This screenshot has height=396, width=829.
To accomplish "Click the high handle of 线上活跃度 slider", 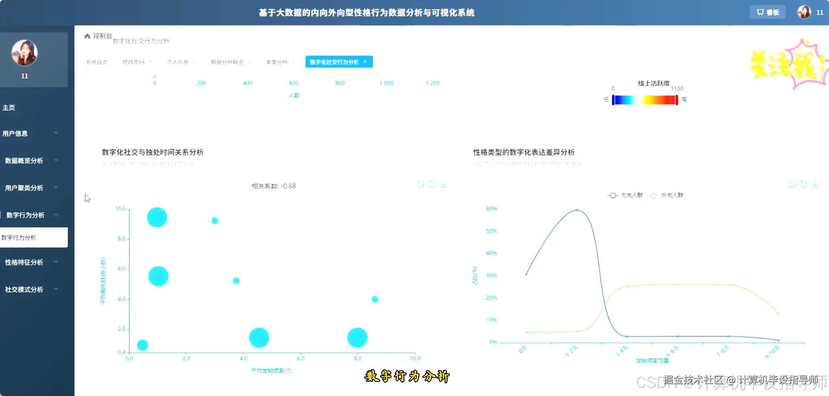I will coord(677,100).
